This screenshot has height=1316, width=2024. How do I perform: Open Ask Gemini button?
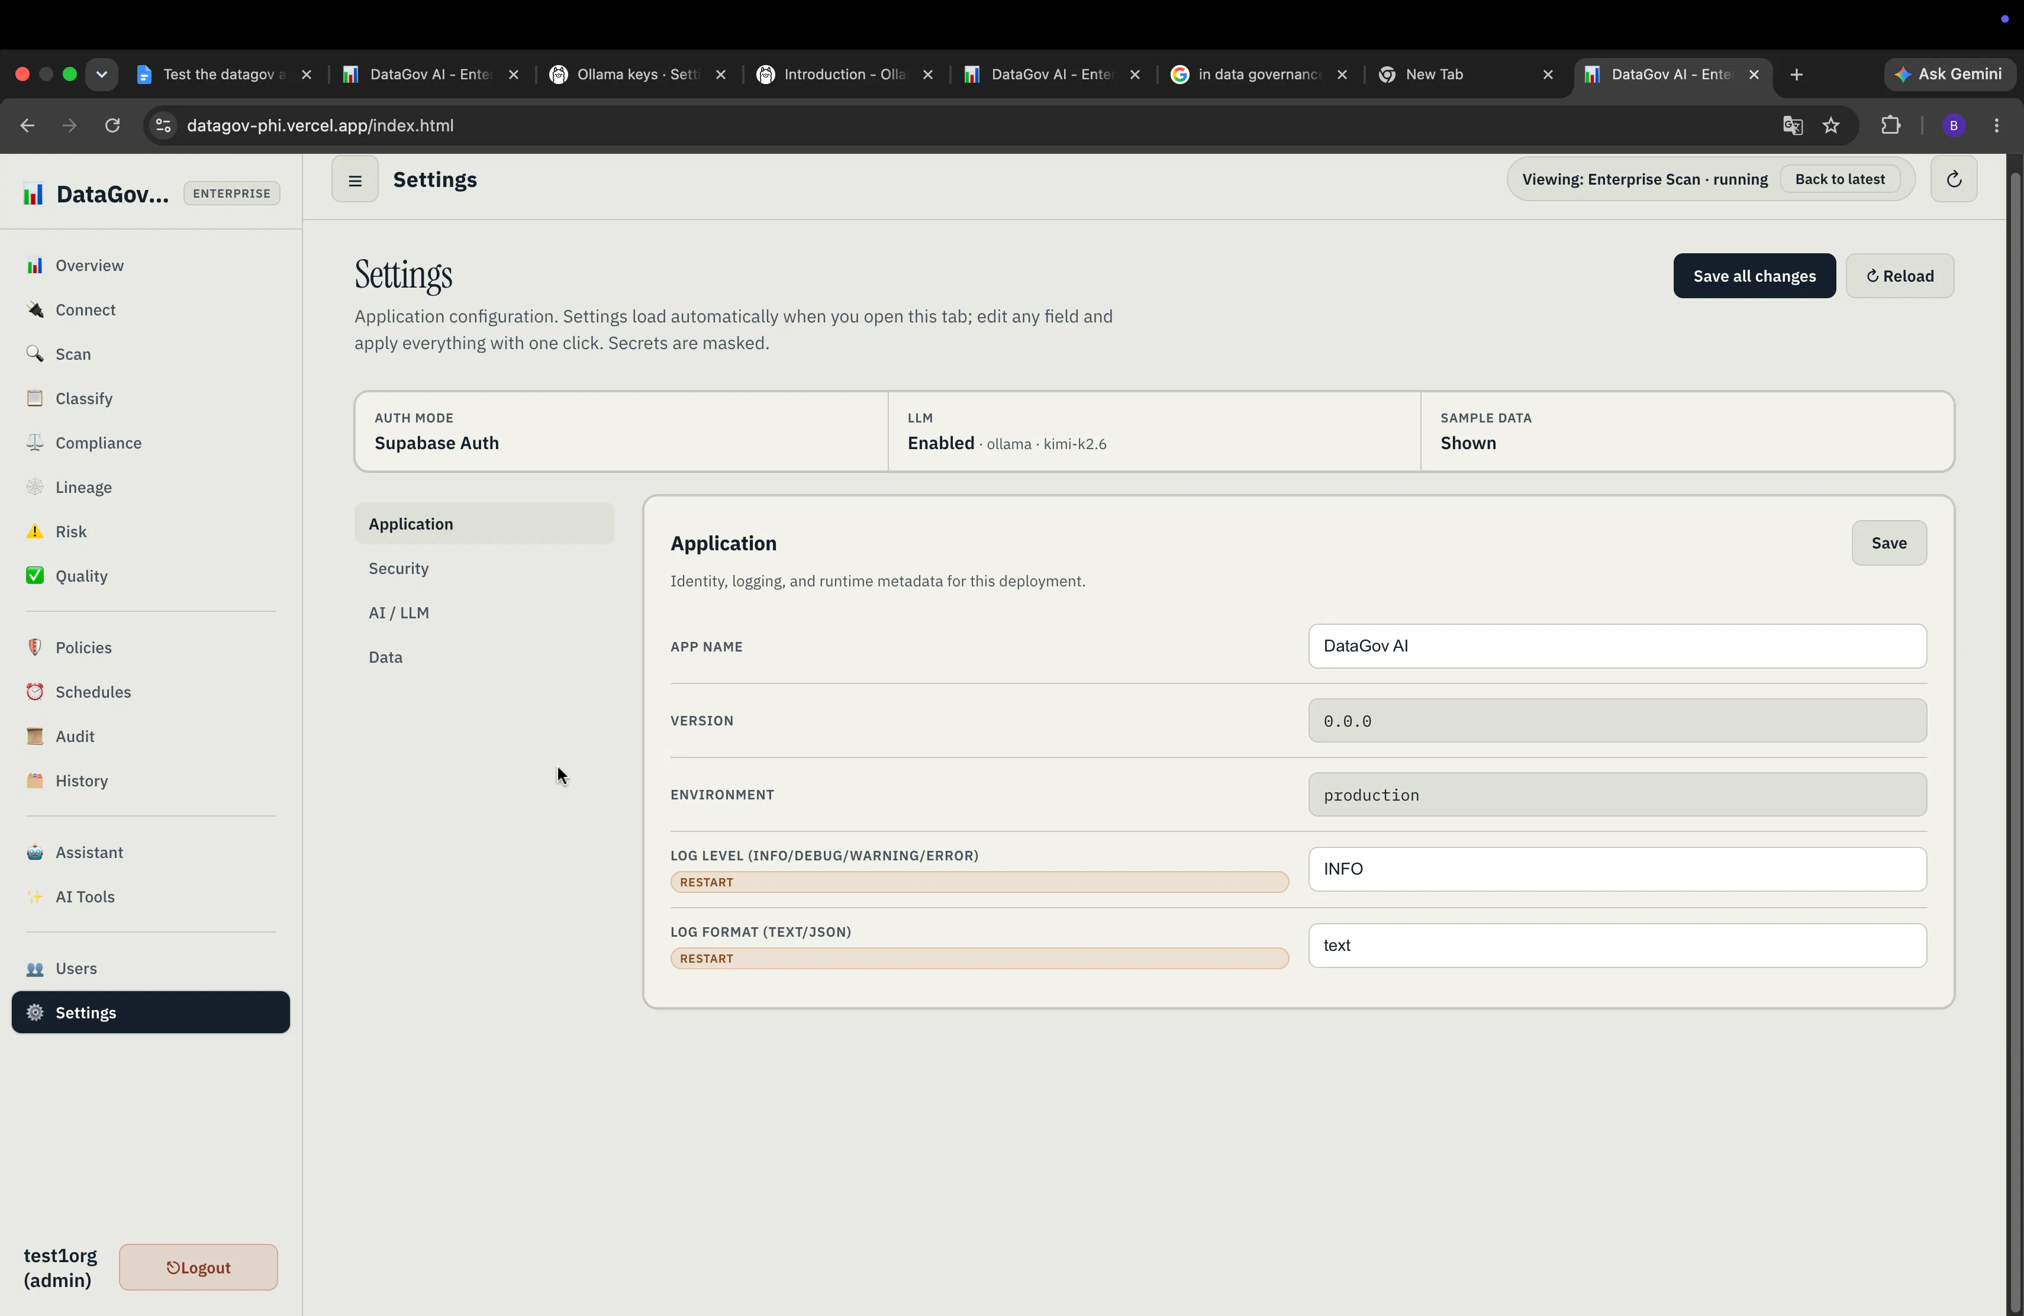click(1948, 74)
